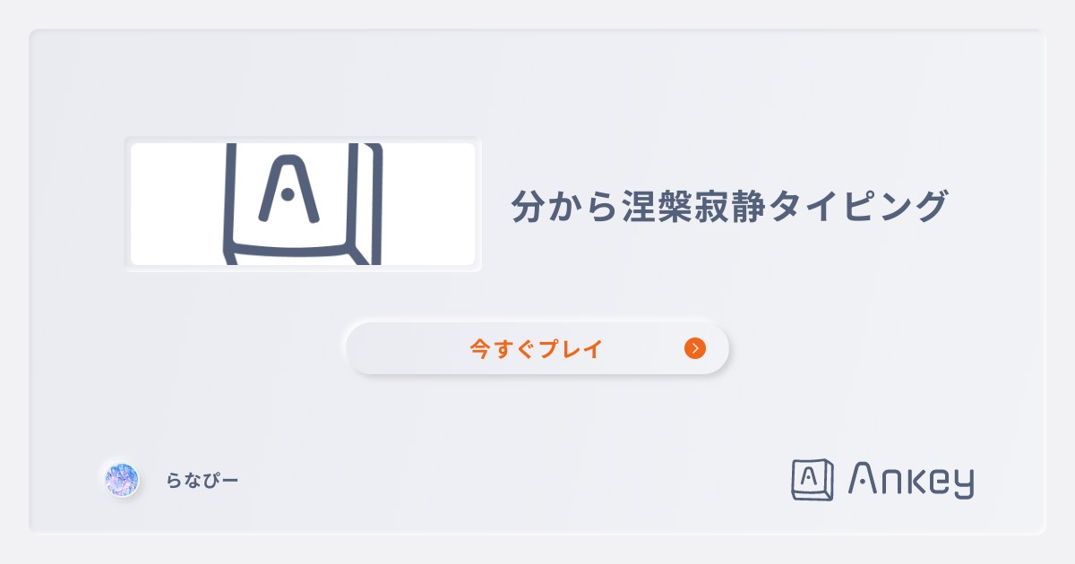
Task: Click the letter A on large keycap
Action: click(288, 188)
